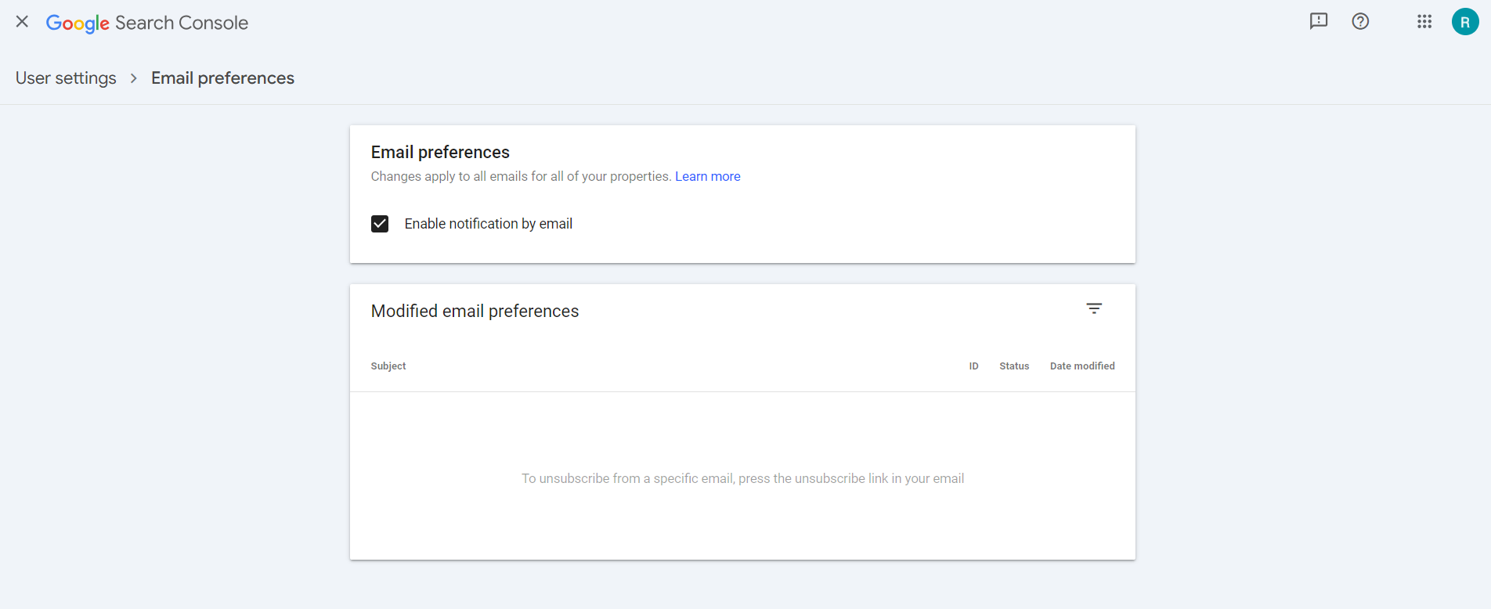This screenshot has width=1491, height=609.
Task: Open the Help question mark icon
Action: (x=1360, y=21)
